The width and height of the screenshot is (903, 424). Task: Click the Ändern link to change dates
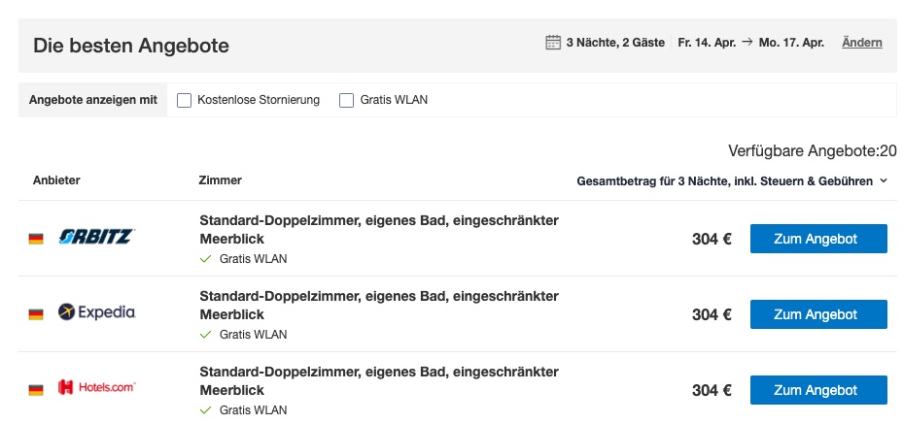click(862, 43)
